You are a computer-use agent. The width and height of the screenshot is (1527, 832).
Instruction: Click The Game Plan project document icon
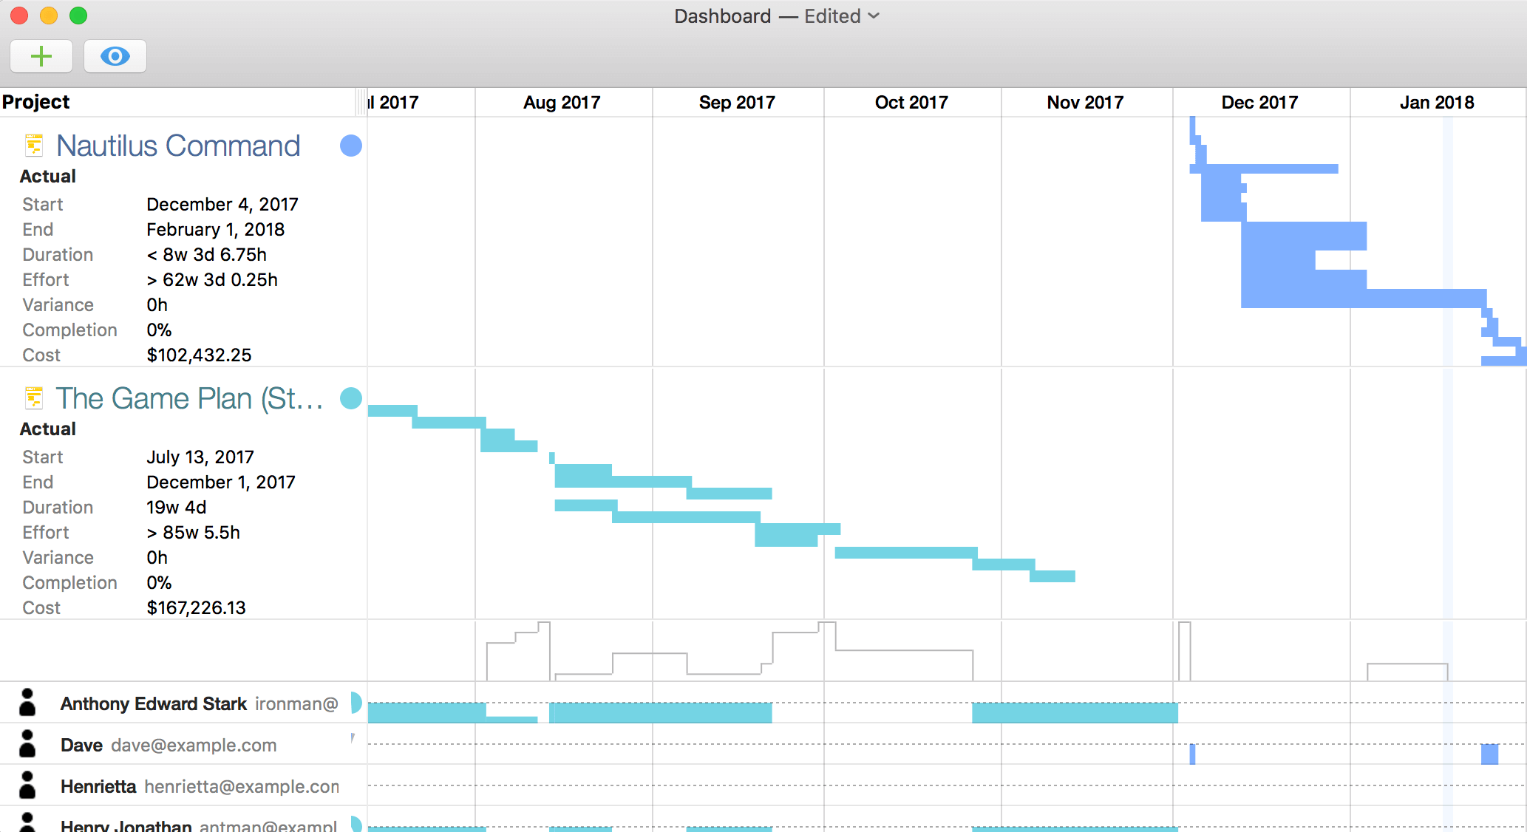pyautogui.click(x=33, y=398)
